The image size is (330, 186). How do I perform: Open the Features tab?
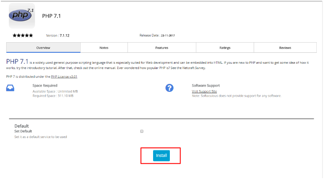tap(162, 47)
